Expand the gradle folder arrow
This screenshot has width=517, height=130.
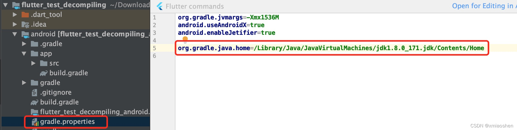pyautogui.click(x=24, y=83)
